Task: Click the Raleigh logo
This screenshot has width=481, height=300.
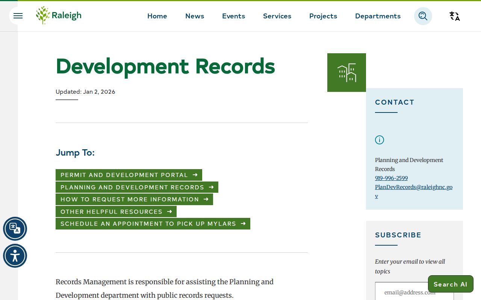Action: tap(59, 15)
